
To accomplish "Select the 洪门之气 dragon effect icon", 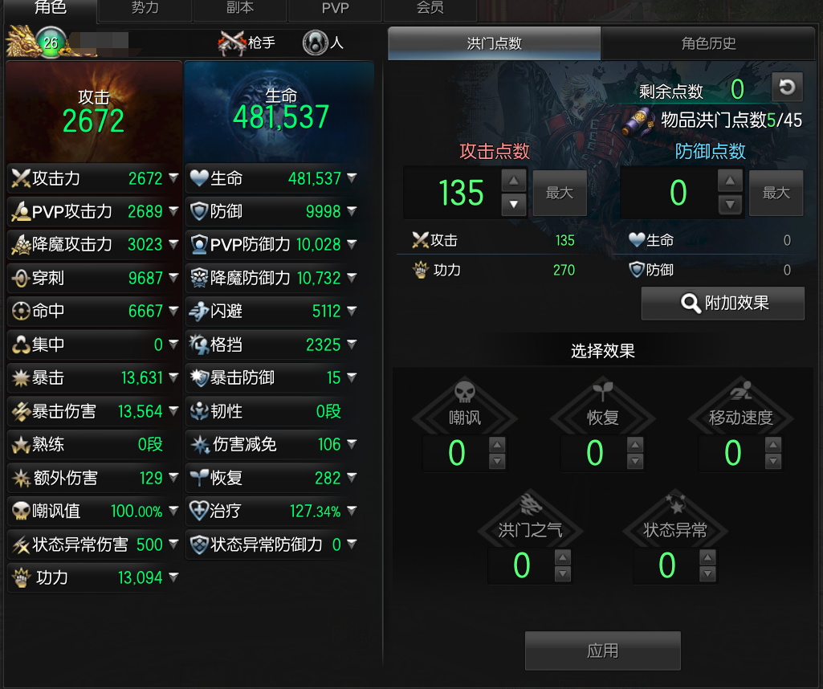I will pos(530,503).
